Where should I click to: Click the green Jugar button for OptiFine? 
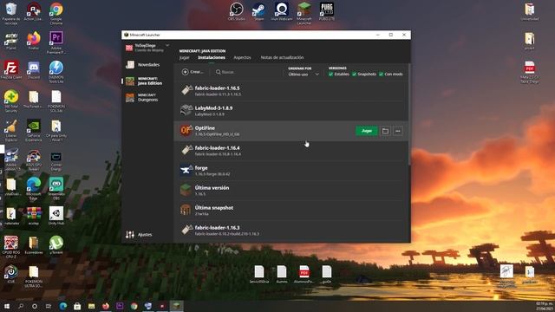(366, 131)
